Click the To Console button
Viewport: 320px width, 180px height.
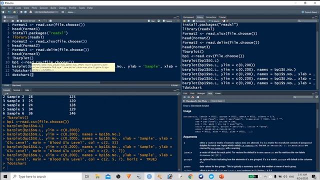point(199,21)
